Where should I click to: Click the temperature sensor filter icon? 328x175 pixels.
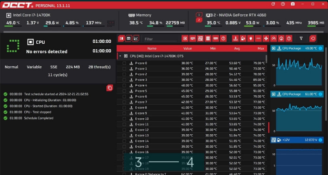tap(235, 38)
